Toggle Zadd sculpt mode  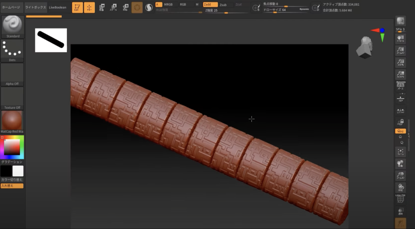pos(210,4)
